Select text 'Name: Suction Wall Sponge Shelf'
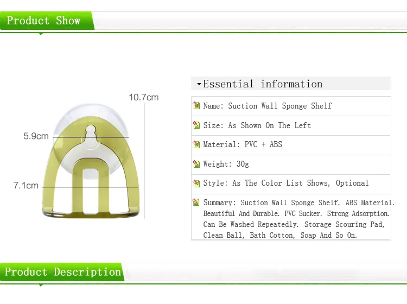This screenshot has height=304, width=407. point(268,106)
